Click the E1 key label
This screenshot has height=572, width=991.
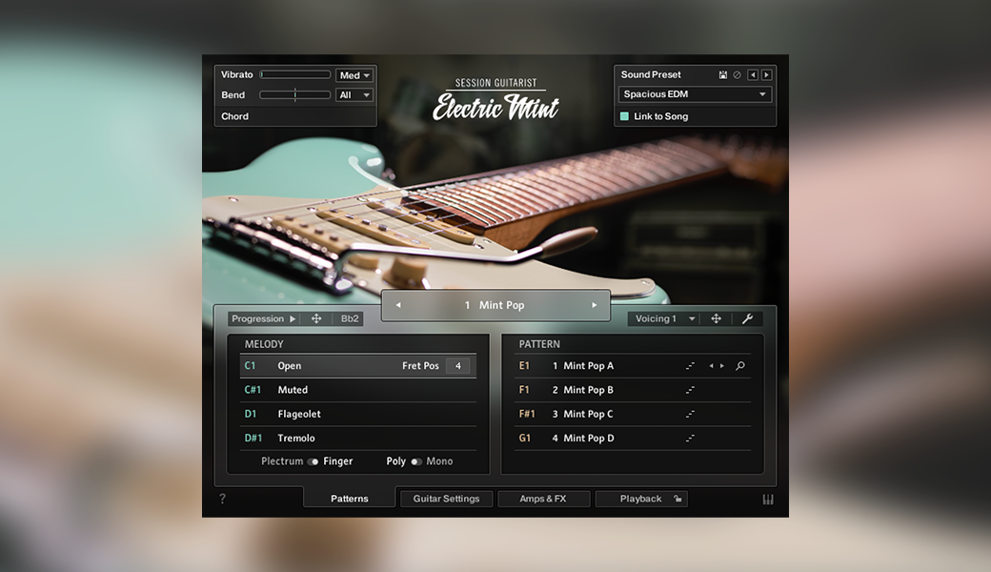click(x=524, y=366)
